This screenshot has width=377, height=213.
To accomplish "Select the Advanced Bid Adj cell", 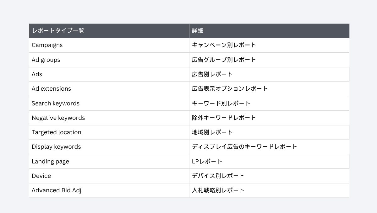I will [109, 190].
